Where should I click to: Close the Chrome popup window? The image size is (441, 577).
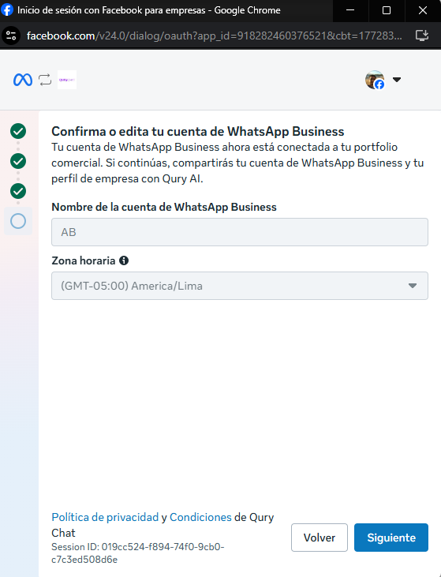click(423, 10)
